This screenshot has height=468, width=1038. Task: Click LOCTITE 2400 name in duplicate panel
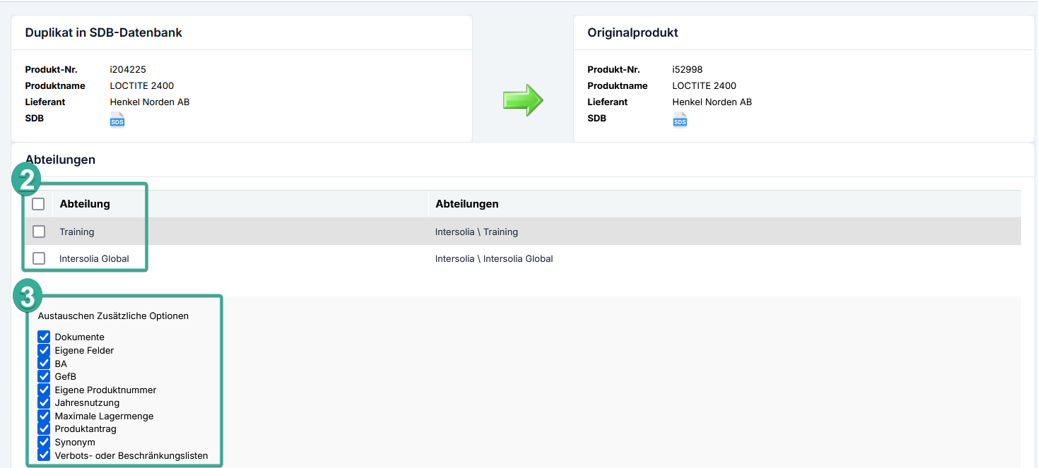click(142, 85)
